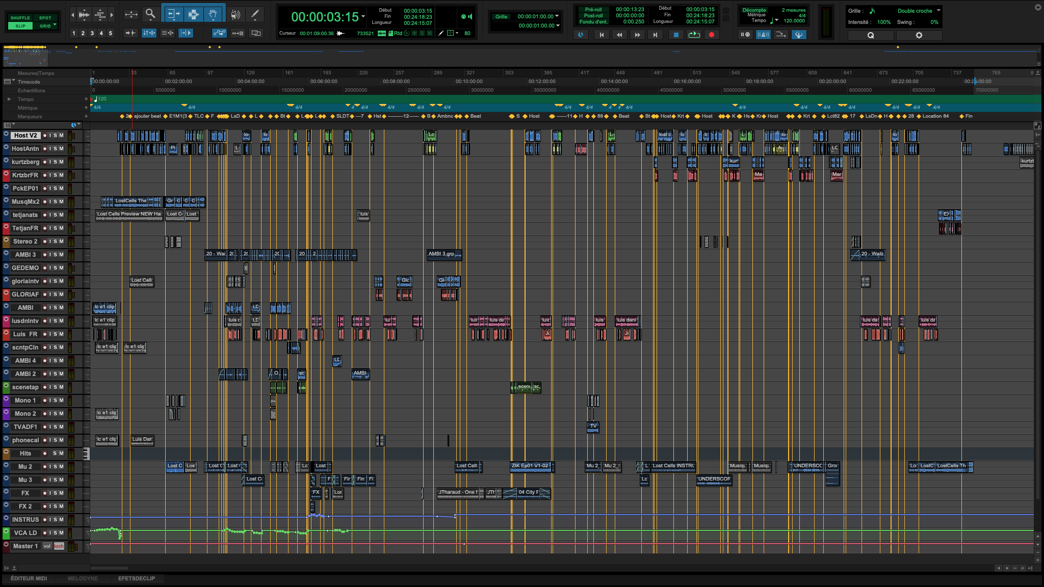Select the Zoomer magnifier tool
The image size is (1044, 587).
[x=150, y=14]
